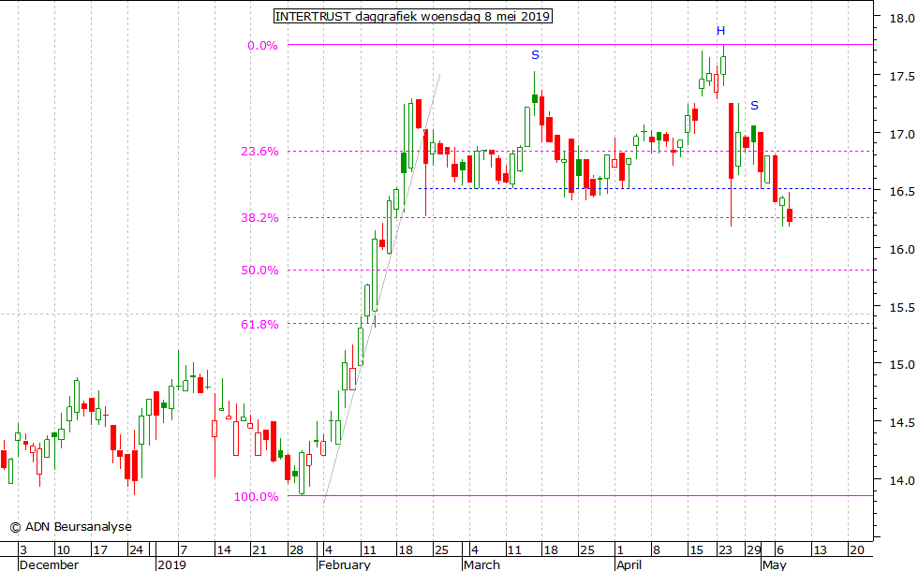Click the 17.0 price axis label
The width and height of the screenshot is (918, 571).
point(901,134)
